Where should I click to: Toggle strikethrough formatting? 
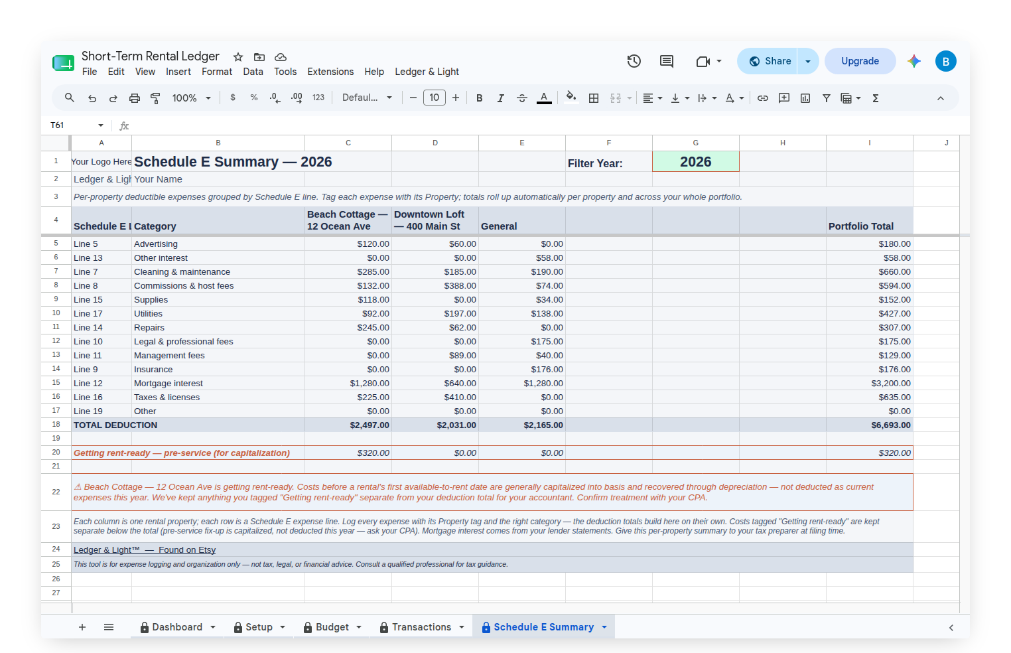point(522,98)
